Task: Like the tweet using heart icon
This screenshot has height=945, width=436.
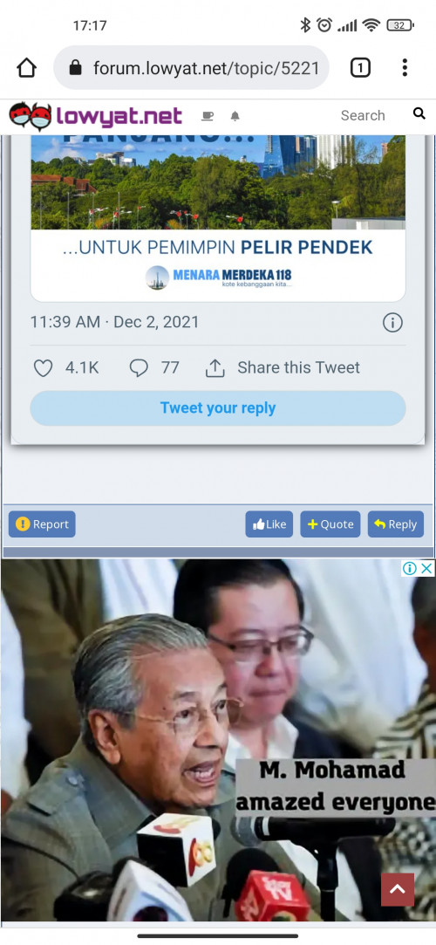Action: coord(43,367)
